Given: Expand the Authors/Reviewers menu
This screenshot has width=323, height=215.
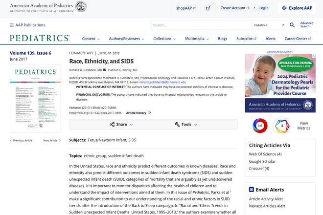Looking at the screenshot, I should click(x=126, y=39).
